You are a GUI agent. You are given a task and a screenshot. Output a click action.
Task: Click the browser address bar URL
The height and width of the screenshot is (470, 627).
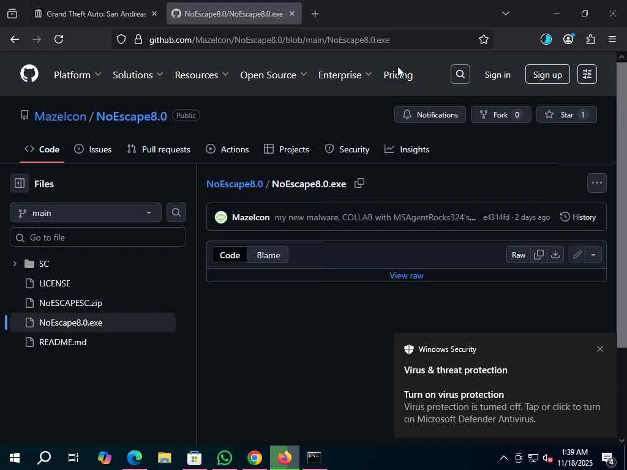click(x=269, y=40)
